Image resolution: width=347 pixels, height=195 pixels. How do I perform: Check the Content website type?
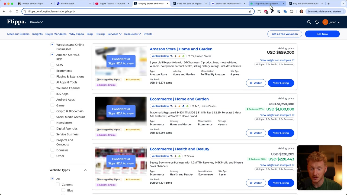[58, 184]
